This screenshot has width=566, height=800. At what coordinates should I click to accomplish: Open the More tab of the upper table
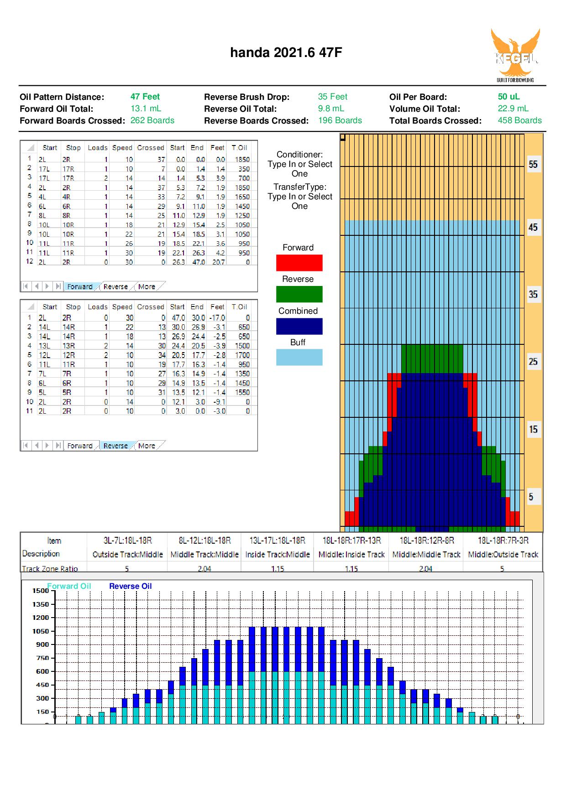click(147, 286)
